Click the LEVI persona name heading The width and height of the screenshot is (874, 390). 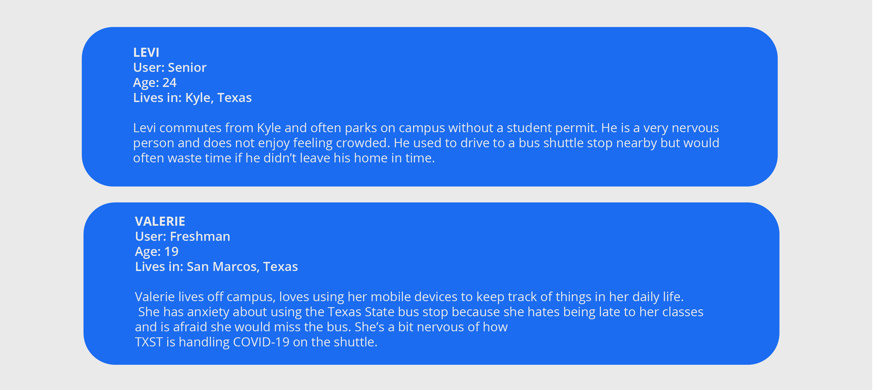click(146, 52)
